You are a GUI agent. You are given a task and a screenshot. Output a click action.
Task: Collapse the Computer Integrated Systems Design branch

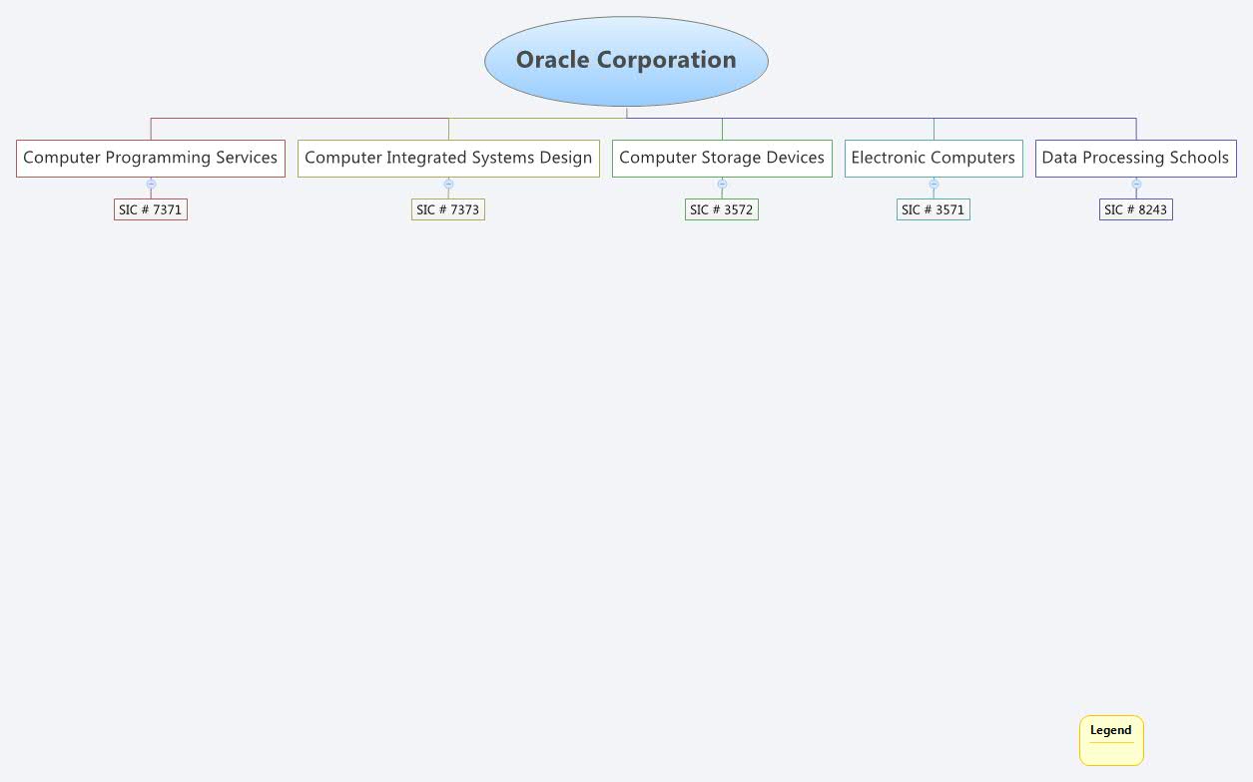[x=448, y=185]
